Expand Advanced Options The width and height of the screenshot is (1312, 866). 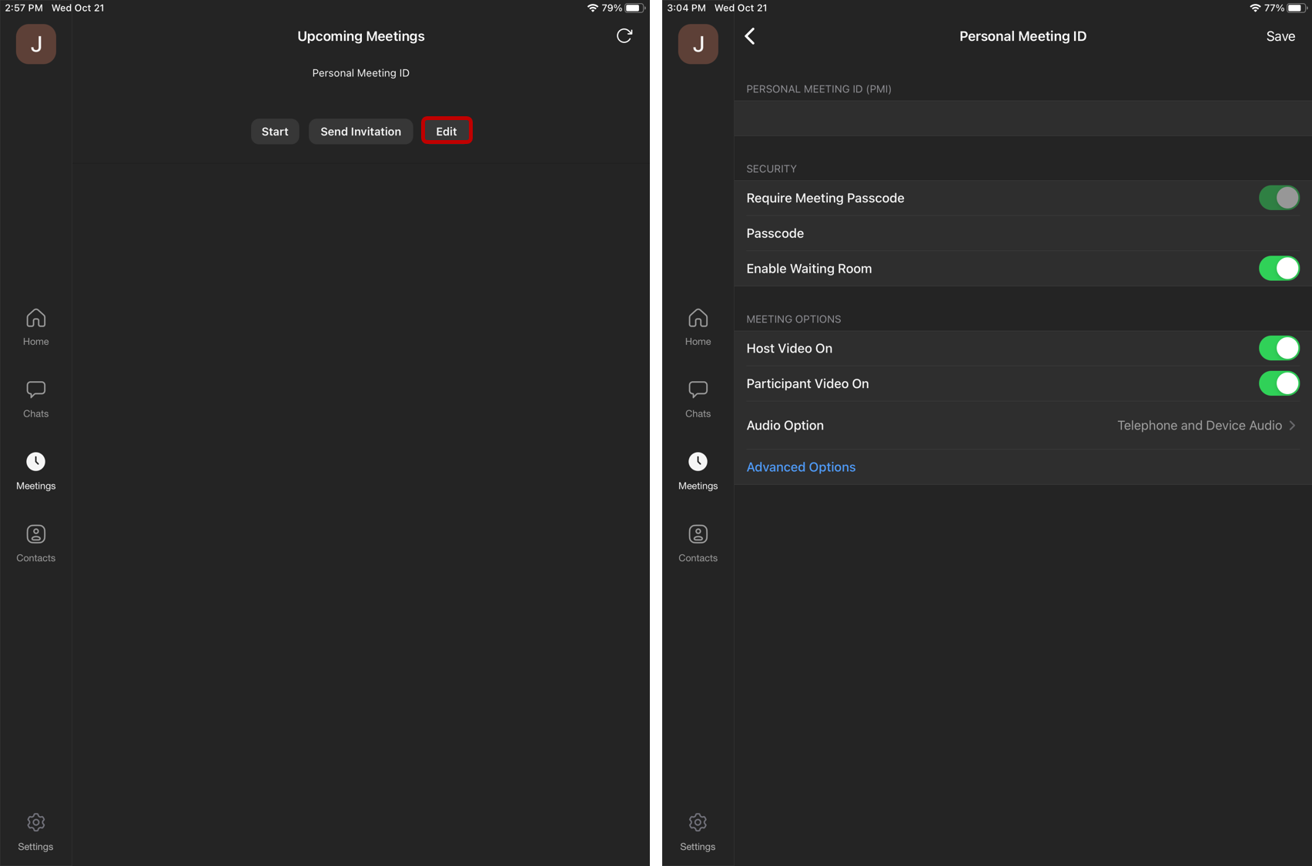(x=801, y=467)
